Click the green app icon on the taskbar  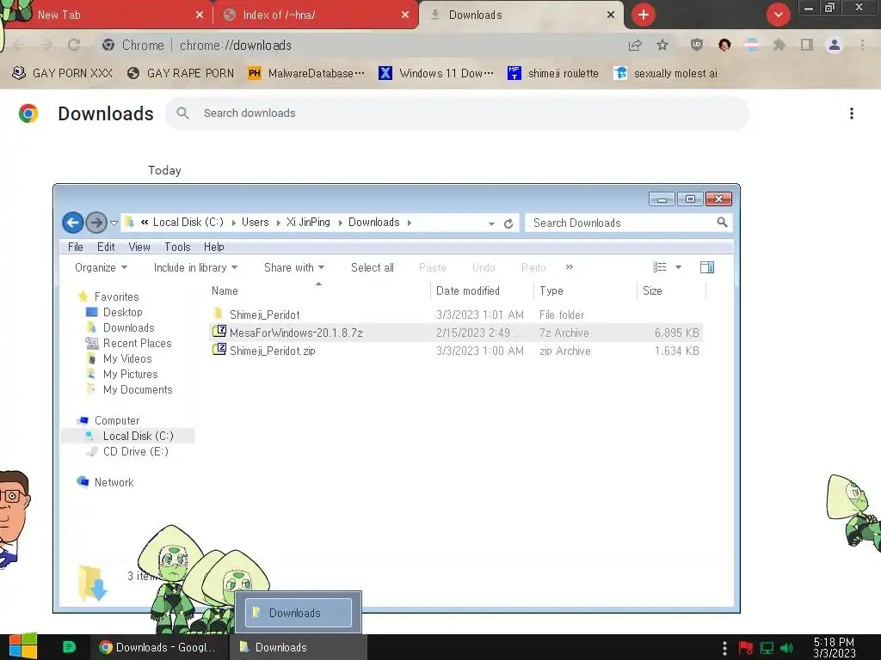pyautogui.click(x=69, y=647)
